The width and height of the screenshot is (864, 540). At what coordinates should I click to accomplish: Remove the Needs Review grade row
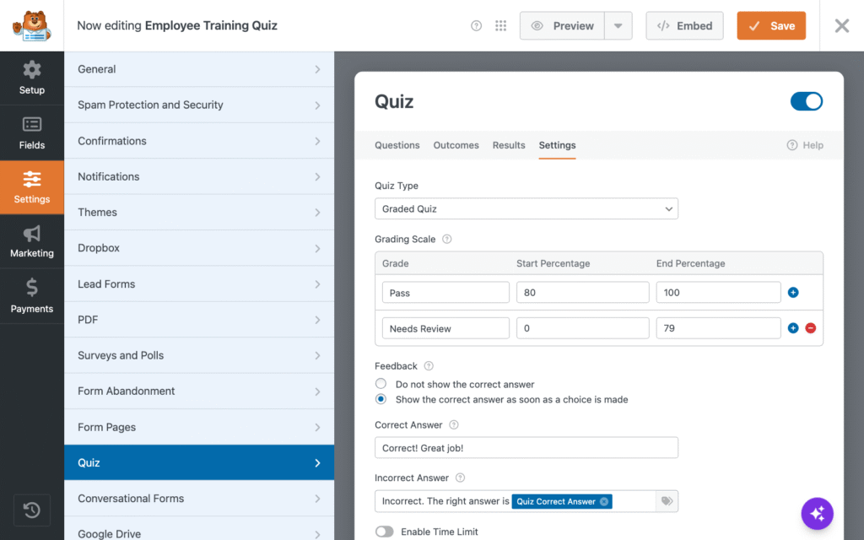click(810, 328)
